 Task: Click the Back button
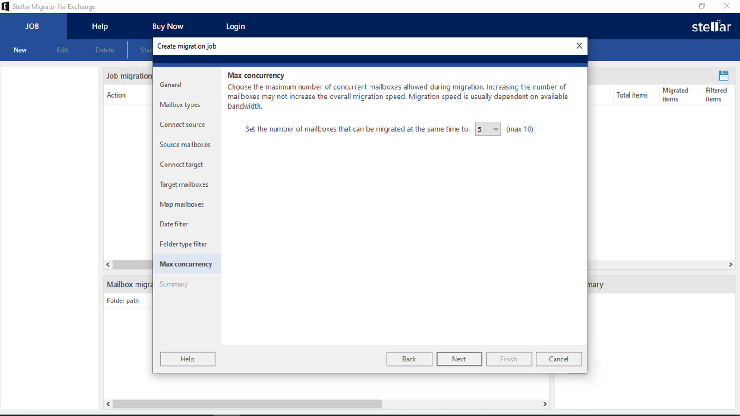pyautogui.click(x=409, y=359)
